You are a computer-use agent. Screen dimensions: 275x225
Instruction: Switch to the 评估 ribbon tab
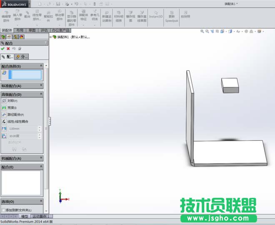(44, 30)
